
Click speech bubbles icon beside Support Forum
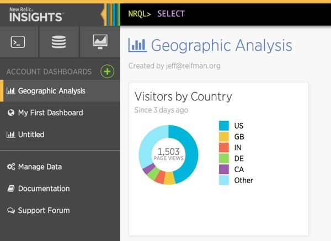[11, 211]
